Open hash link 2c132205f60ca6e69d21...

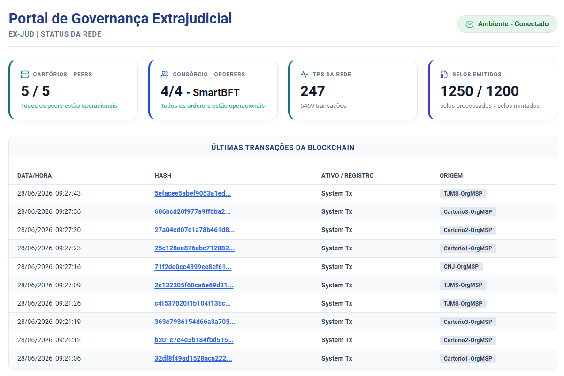click(194, 285)
